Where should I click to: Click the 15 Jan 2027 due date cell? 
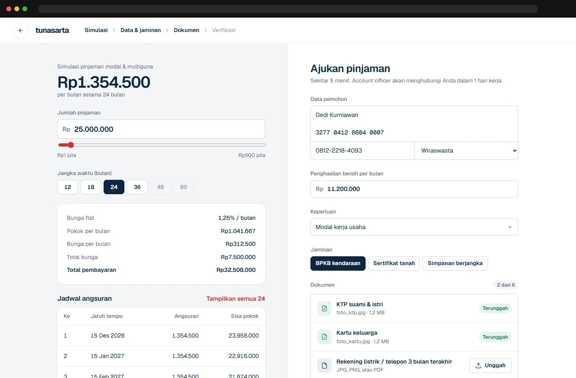[x=108, y=356]
